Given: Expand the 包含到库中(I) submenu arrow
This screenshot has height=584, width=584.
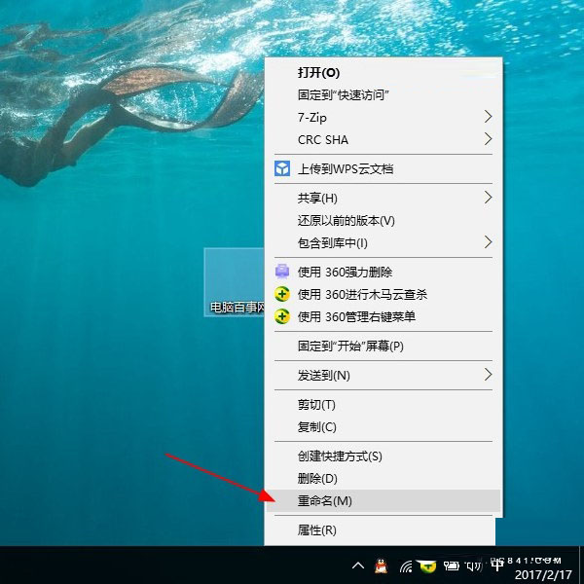Looking at the screenshot, I should click(488, 242).
